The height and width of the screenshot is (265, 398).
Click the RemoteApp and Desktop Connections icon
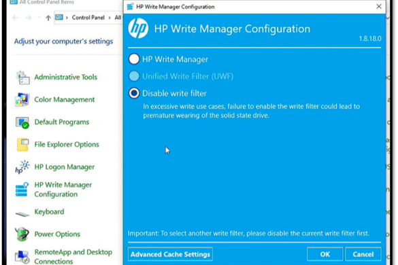pos(22,256)
